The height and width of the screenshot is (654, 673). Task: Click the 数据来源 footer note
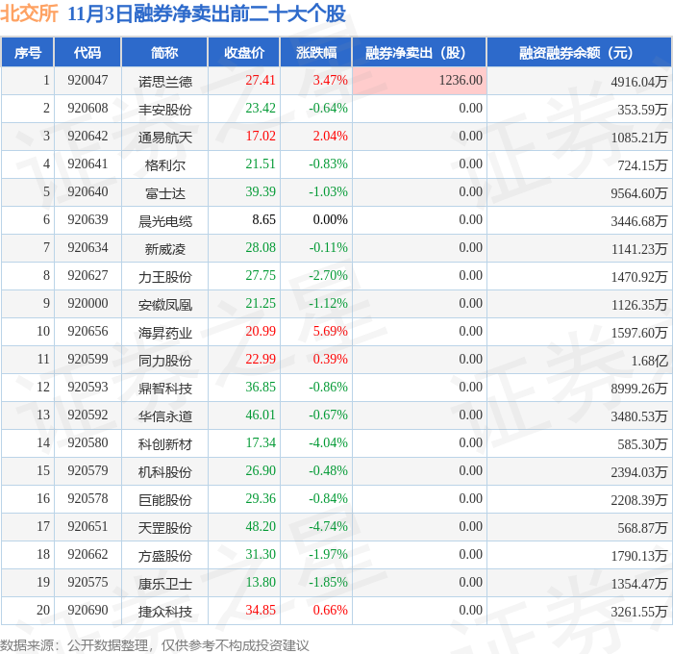click(x=155, y=645)
